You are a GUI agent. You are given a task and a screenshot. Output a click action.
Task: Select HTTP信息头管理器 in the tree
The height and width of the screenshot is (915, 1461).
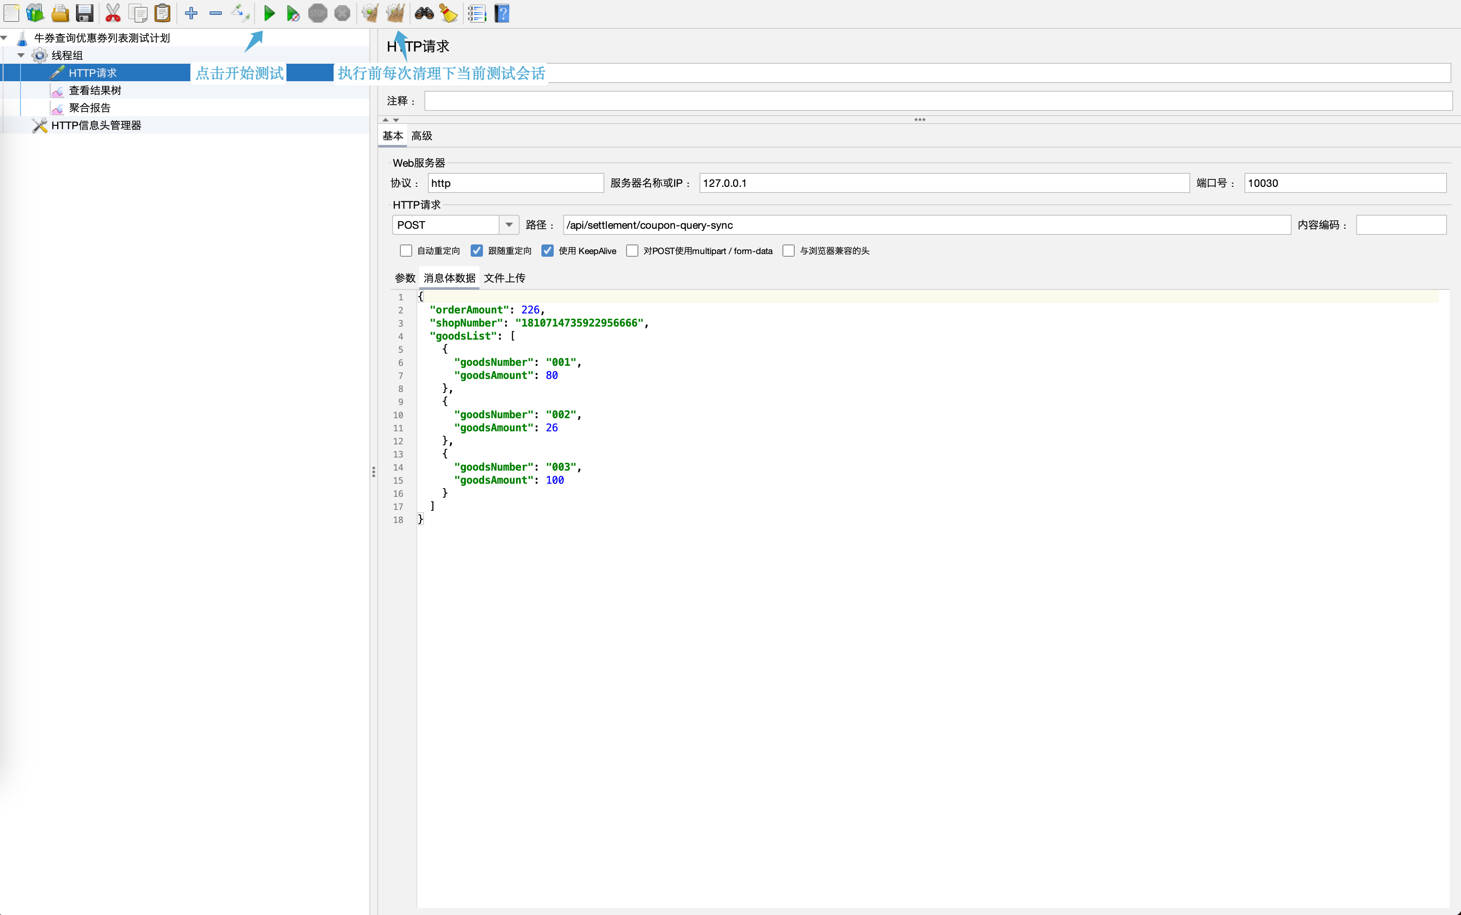[96, 125]
